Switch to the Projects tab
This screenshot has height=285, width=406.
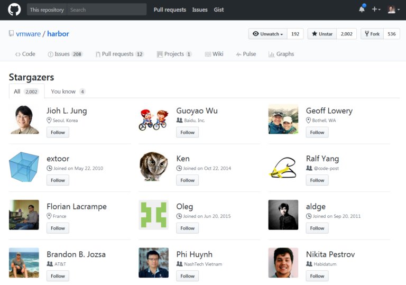click(x=174, y=54)
